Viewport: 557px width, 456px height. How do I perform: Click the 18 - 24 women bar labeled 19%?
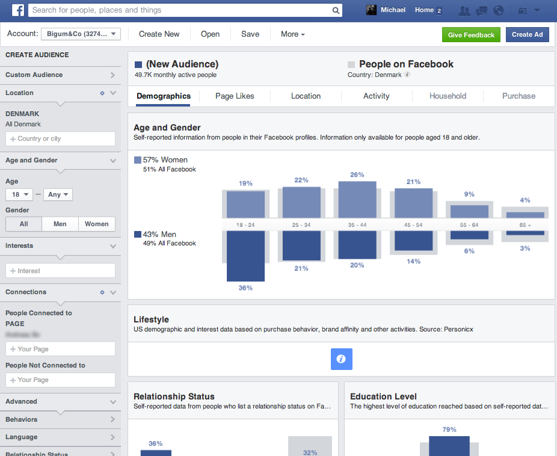point(245,205)
